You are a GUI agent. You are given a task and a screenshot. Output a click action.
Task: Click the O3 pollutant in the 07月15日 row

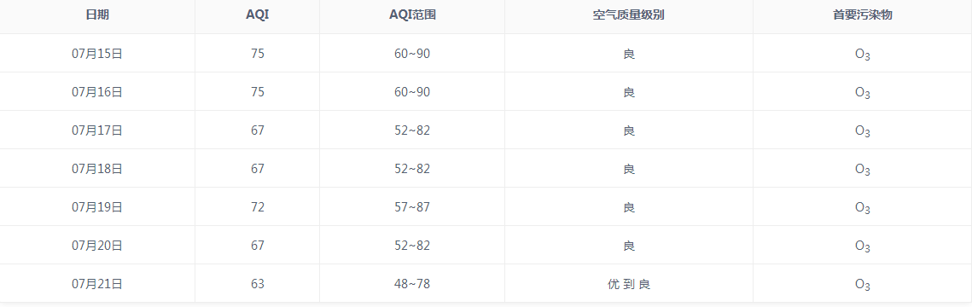862,55
